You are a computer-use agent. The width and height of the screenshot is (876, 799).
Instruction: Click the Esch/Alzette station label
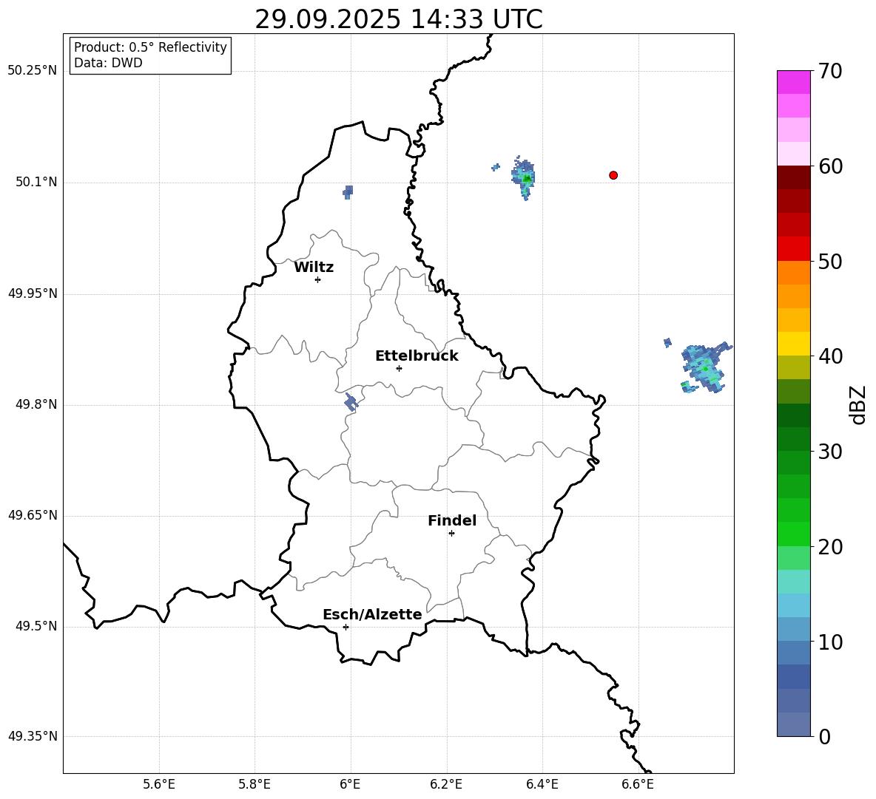point(372,614)
